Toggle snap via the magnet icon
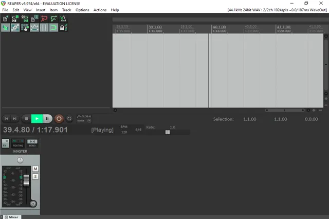Screen dimensions: 329x219 click(x=53, y=28)
